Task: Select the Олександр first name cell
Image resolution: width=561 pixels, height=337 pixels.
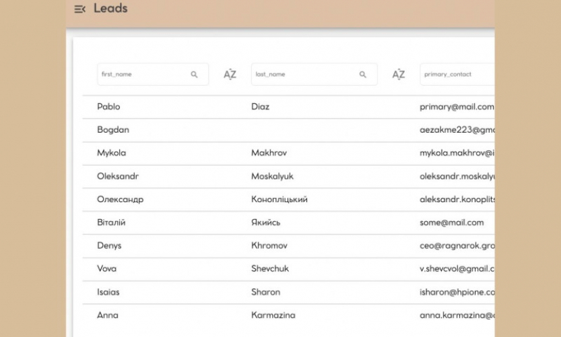Action: pos(120,200)
